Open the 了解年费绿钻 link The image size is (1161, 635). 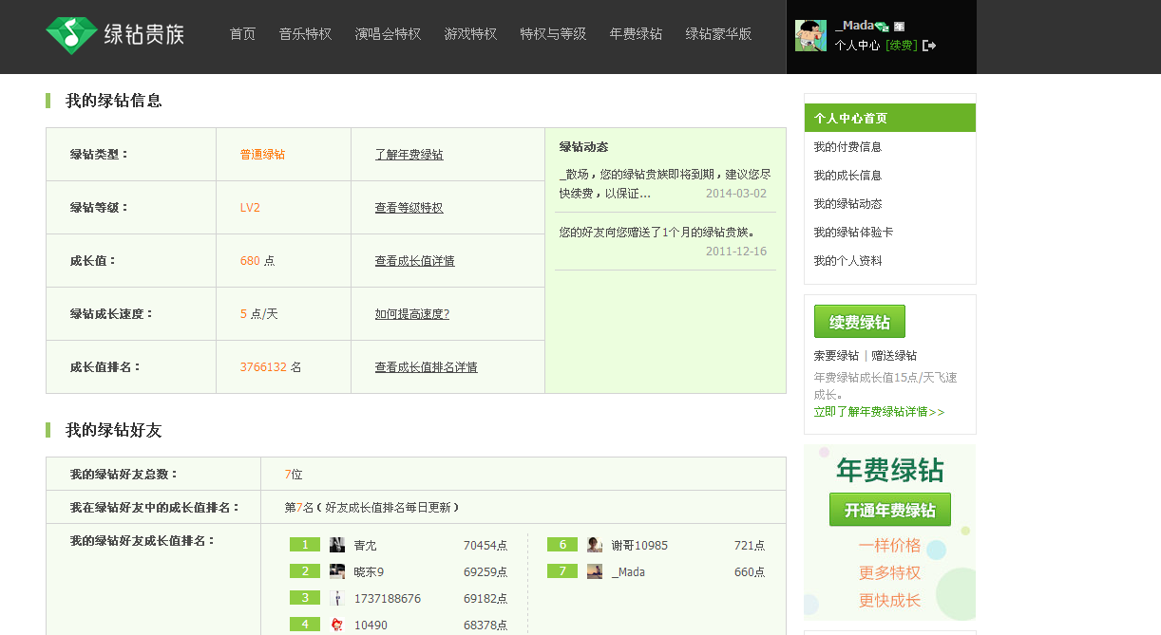(x=409, y=155)
